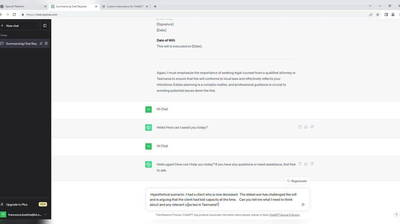Copy the 'Hello again!' reply
The height and width of the screenshot is (224, 400).
pyautogui.click(x=300, y=164)
